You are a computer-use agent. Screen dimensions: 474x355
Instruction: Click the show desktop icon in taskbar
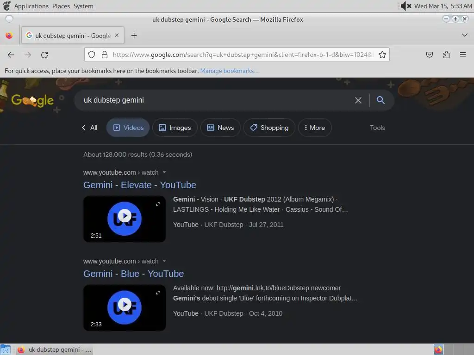[6, 349]
